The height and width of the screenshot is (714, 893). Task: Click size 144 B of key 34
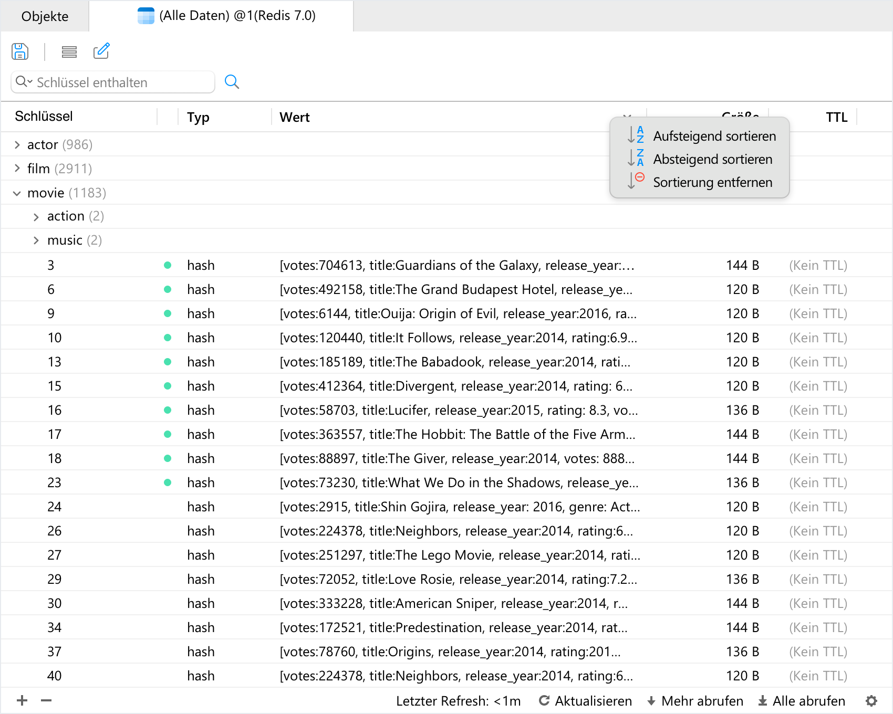tap(742, 627)
